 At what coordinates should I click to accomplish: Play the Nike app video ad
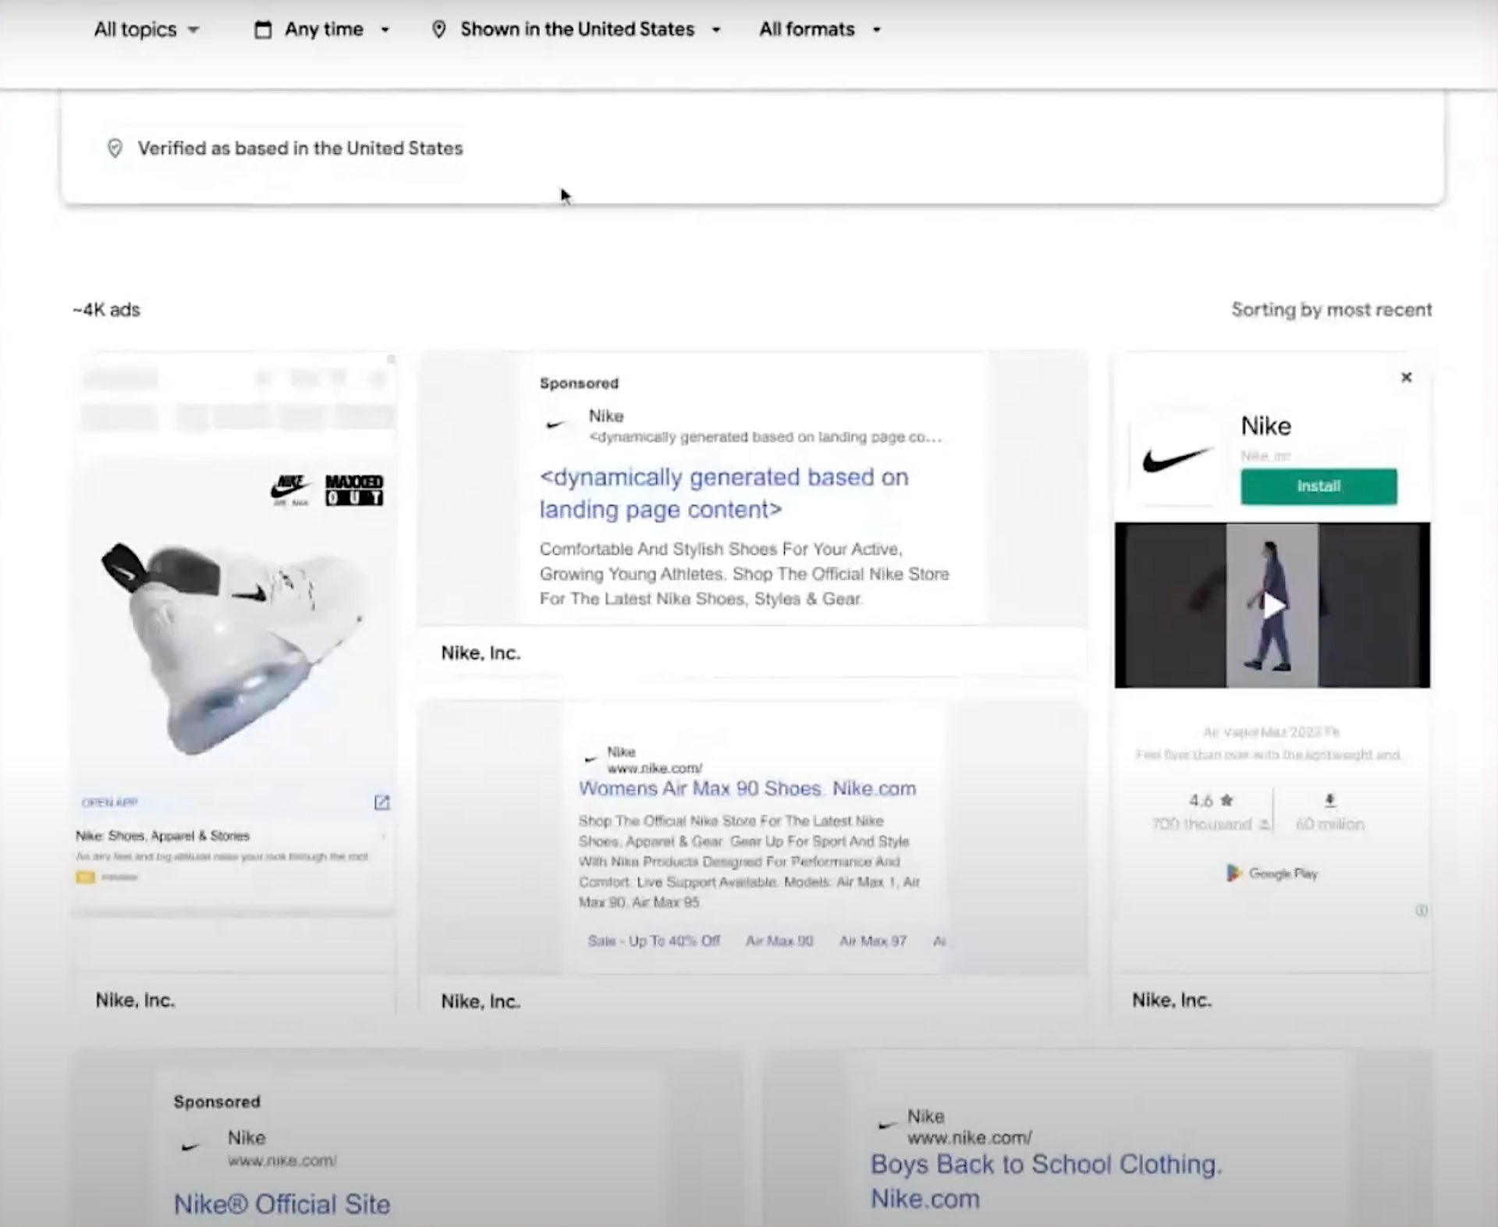click(x=1273, y=606)
